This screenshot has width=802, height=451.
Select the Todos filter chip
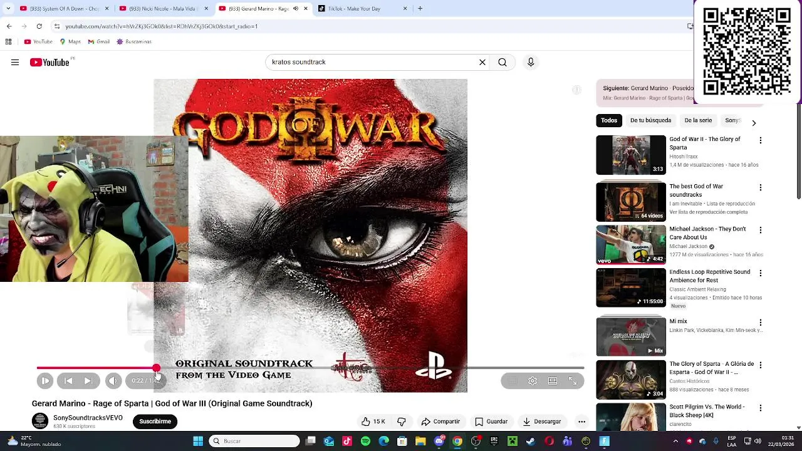pos(609,120)
